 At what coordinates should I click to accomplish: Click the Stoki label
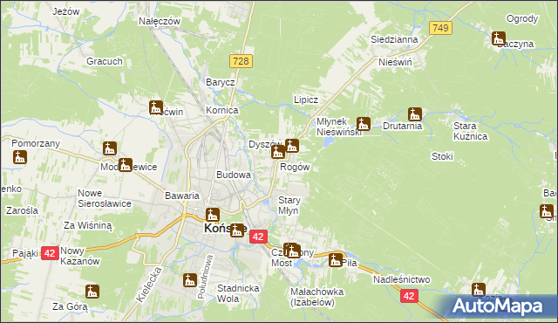click(x=442, y=156)
